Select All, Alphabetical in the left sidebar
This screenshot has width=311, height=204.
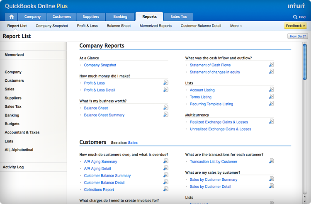coord(19,150)
